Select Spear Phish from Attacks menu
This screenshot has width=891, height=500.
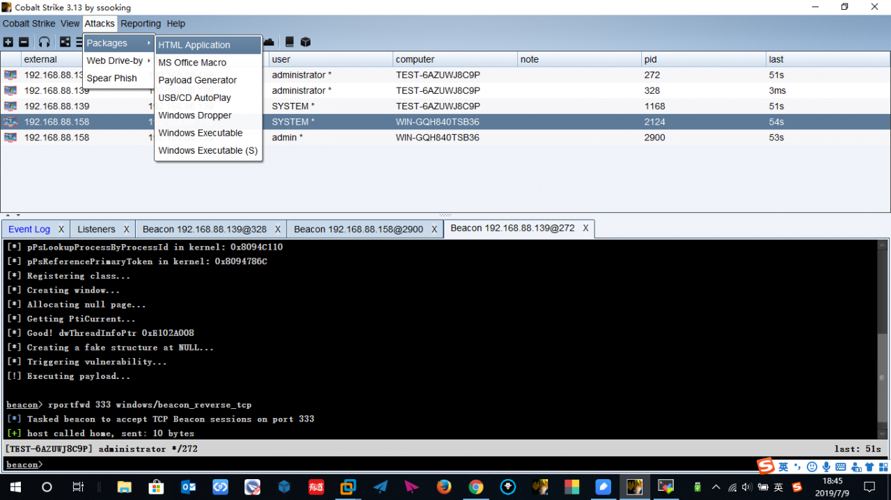(x=119, y=78)
